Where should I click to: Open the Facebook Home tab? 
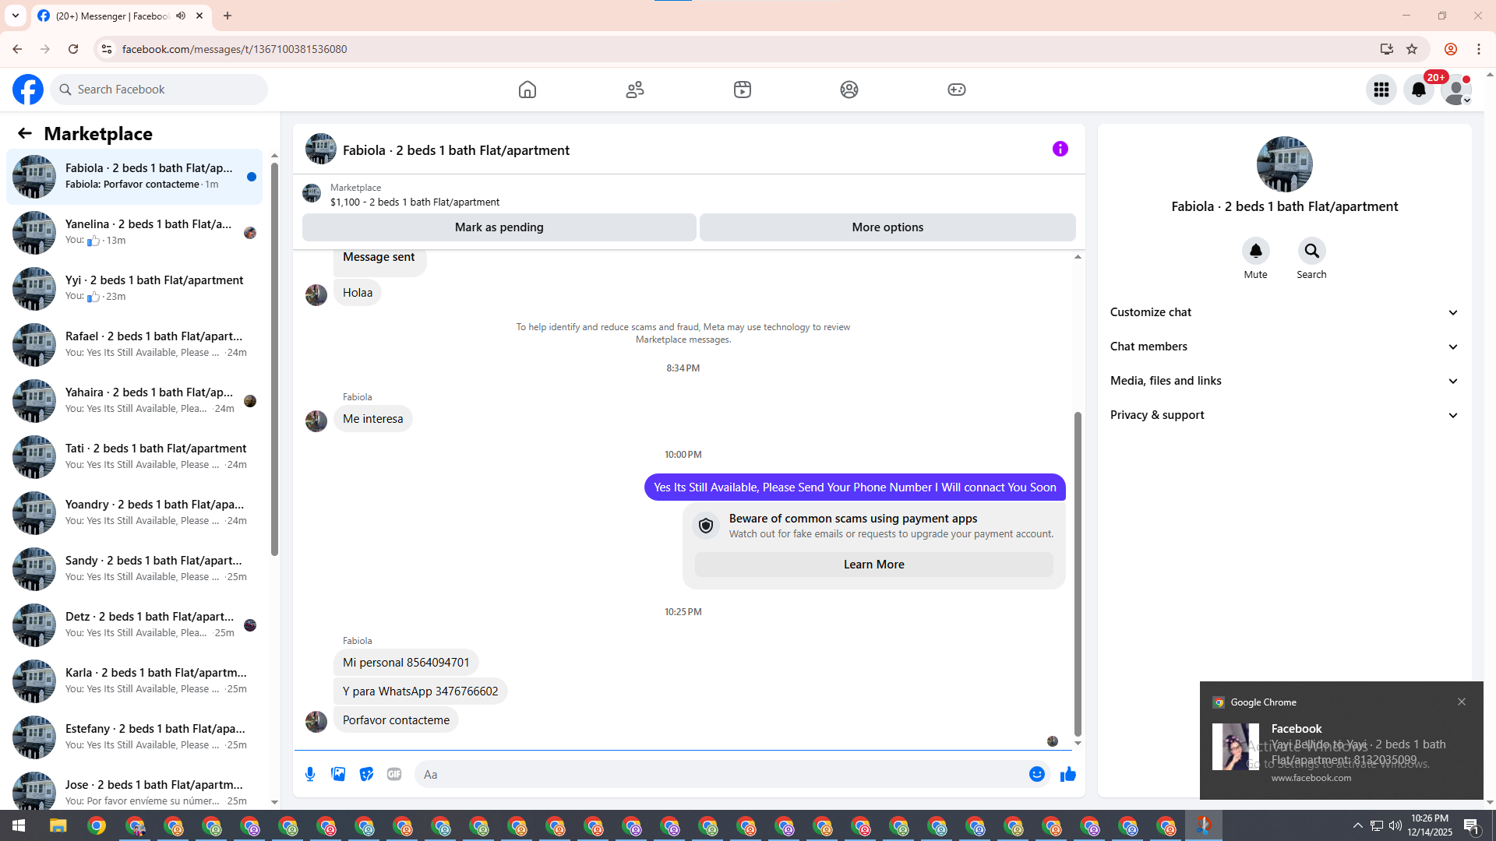(527, 90)
